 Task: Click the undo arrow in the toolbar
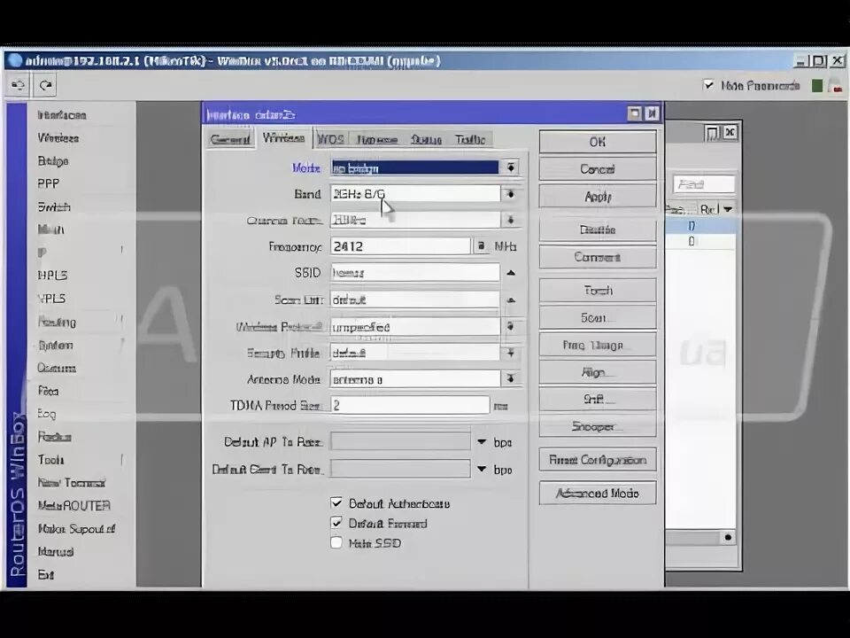(19, 85)
